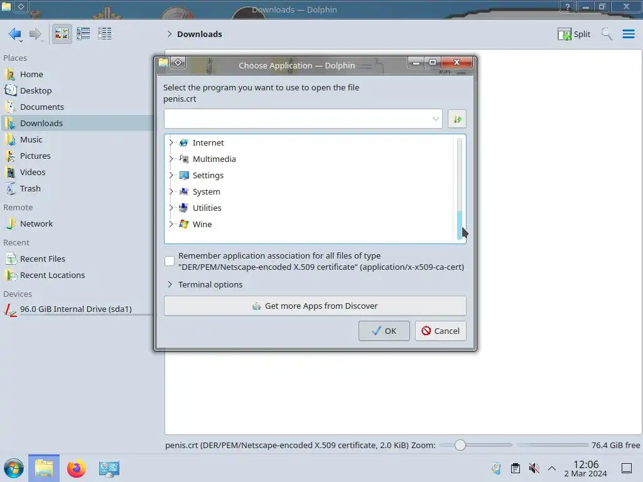Open the Dolphin search magnifier
643x482 pixels.
coord(607,34)
